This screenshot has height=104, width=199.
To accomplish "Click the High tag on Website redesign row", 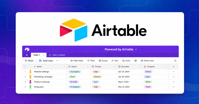I will tap(96, 71).
